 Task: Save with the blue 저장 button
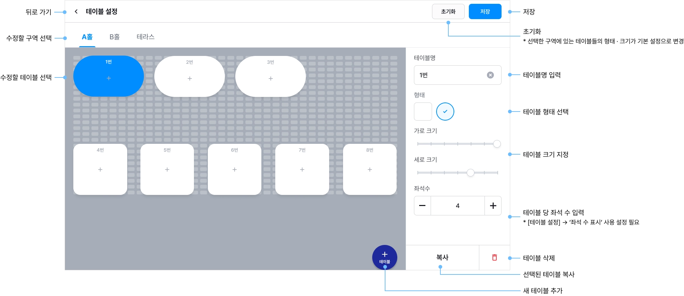485,11
